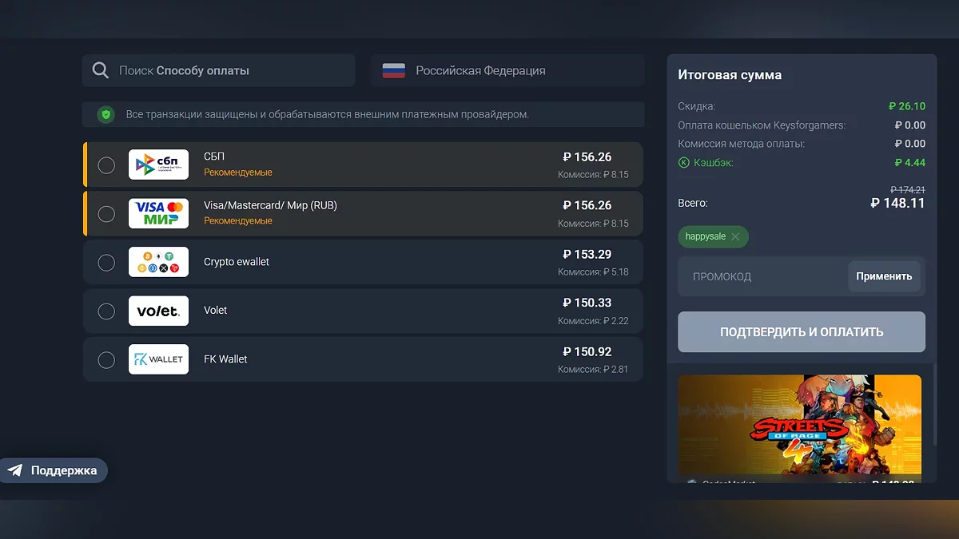Click the search magnifier icon
The height and width of the screenshot is (539, 959).
100,70
